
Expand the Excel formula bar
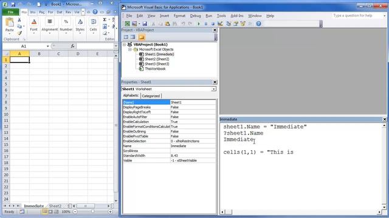coord(115,46)
